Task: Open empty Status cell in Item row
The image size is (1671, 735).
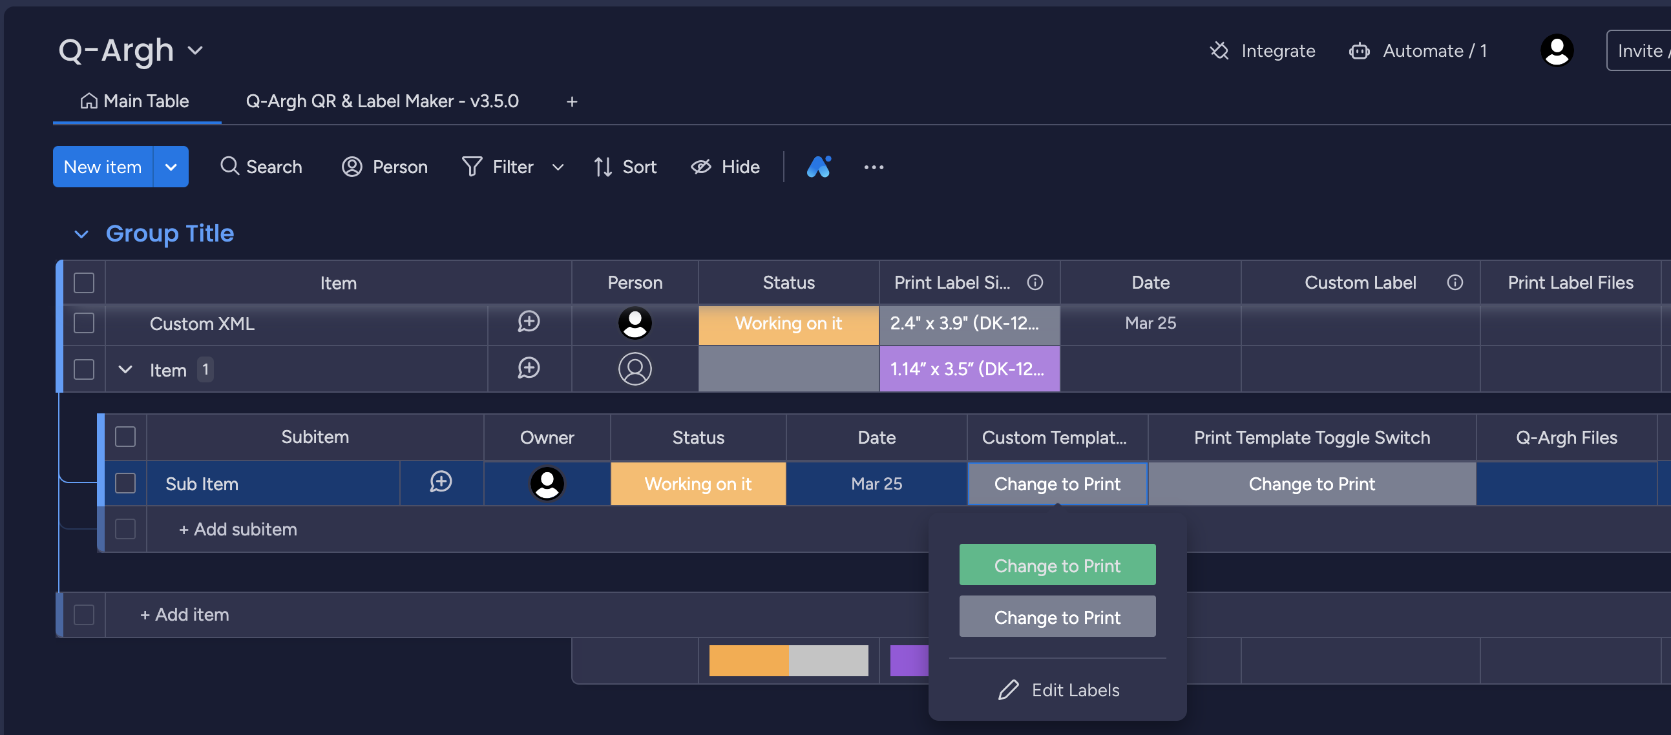Action: 788,369
